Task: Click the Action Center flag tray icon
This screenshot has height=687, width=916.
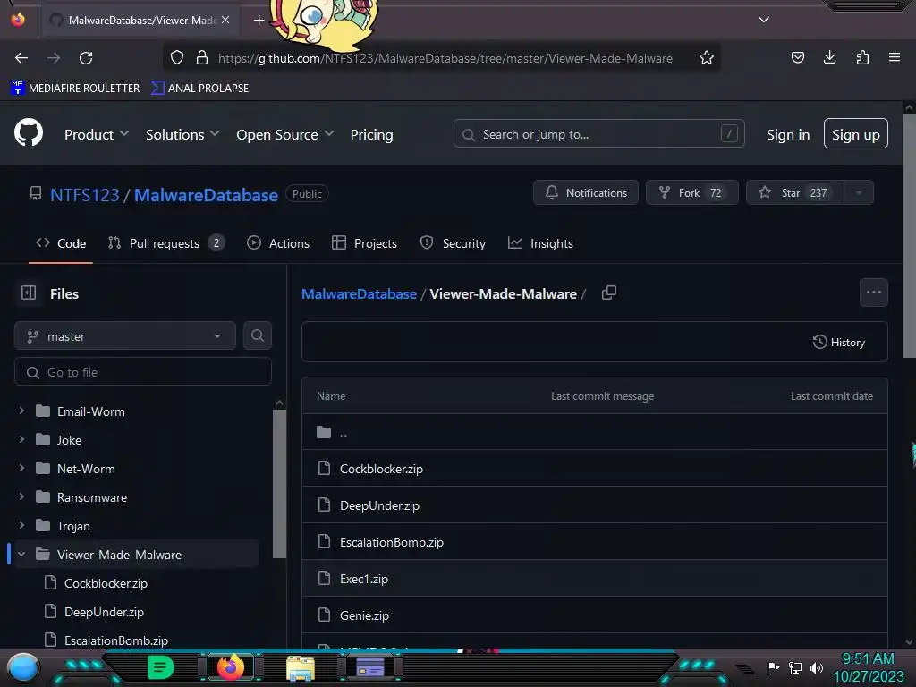Action: click(x=773, y=667)
